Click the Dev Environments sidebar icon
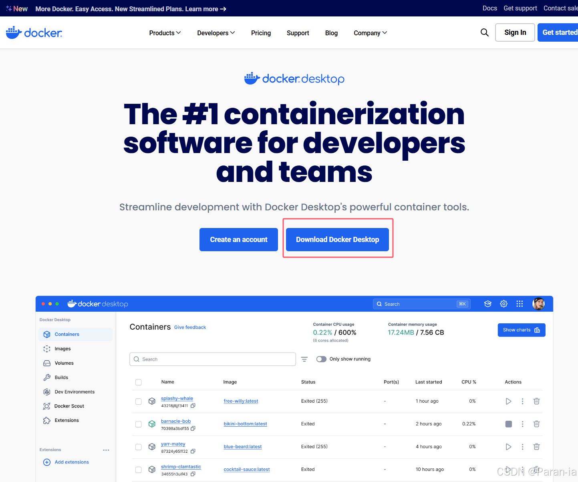Screen dimensions: 578x482 (x=47, y=392)
